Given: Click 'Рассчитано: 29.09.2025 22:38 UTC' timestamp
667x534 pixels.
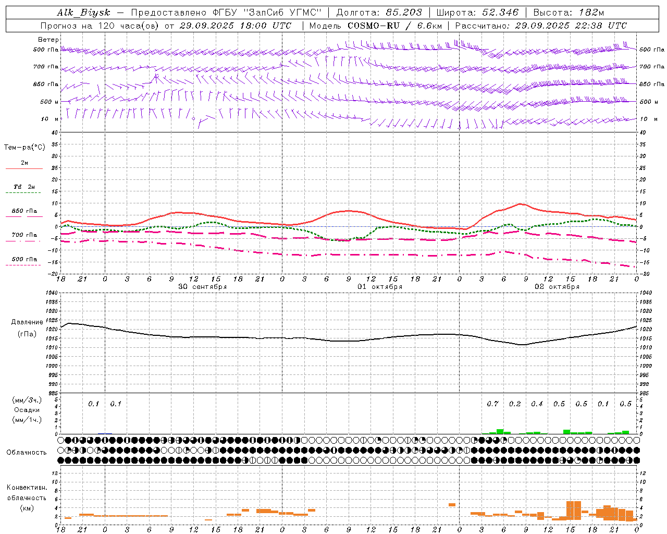Looking at the screenshot, I should [541, 26].
